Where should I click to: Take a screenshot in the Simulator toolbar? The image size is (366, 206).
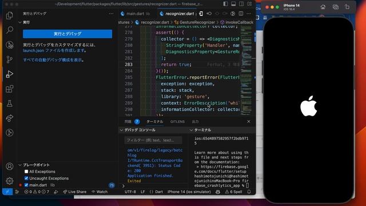[336, 7]
